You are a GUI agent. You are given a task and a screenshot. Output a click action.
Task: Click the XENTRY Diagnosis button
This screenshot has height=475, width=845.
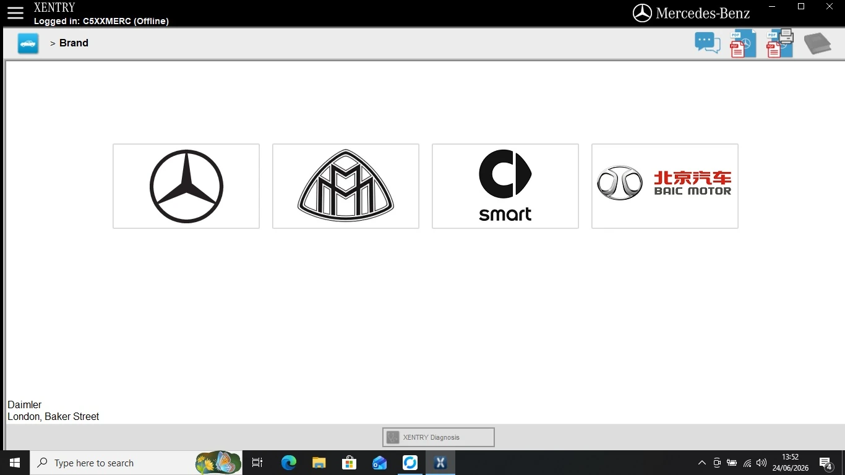[x=439, y=437]
